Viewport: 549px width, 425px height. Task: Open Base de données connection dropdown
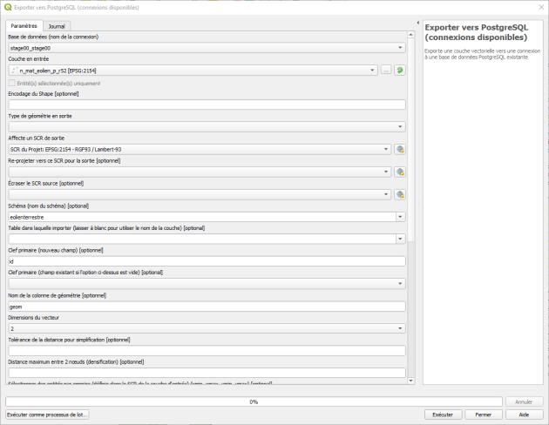[207, 48]
